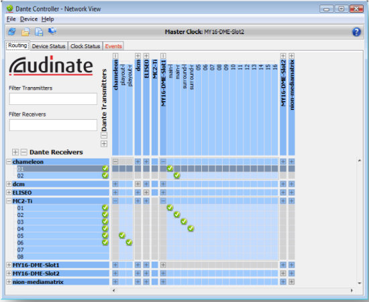
Task: Expand the MY16-DME-Slot2 transmitter column
Action: point(283,56)
